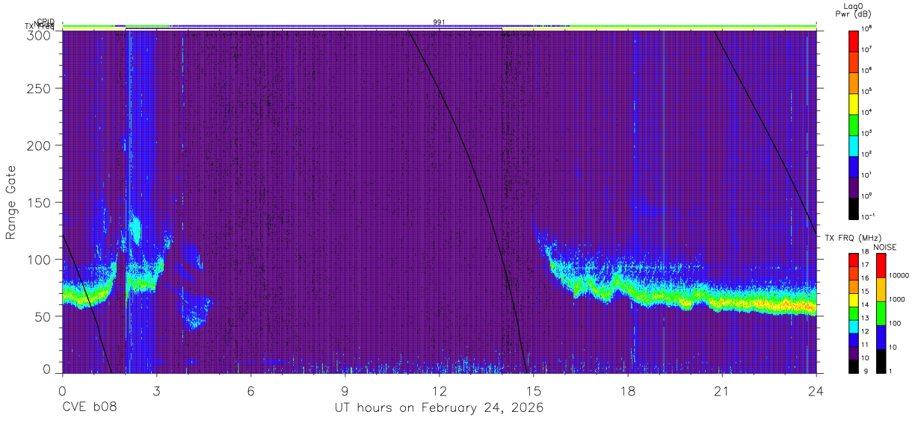Click the x-axis tick label '12'
Image resolution: width=918 pixels, height=423 pixels.
(439, 390)
